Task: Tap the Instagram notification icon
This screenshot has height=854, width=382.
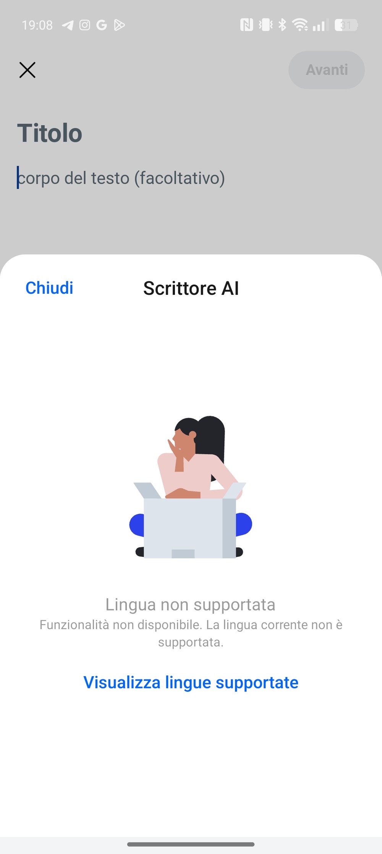Action: pyautogui.click(x=85, y=25)
